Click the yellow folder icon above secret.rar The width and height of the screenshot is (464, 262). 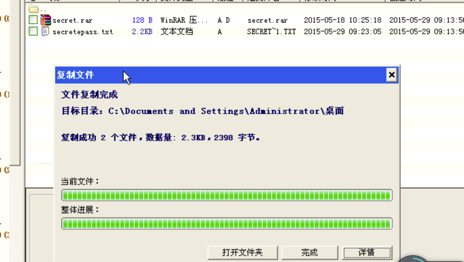[33, 9]
